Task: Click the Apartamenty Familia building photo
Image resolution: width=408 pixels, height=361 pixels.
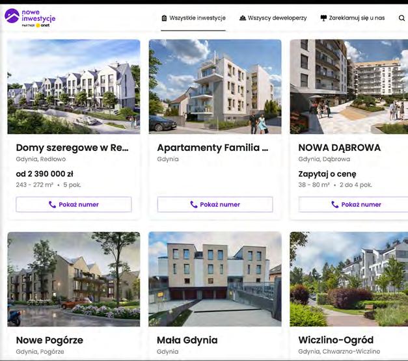Action: point(215,87)
